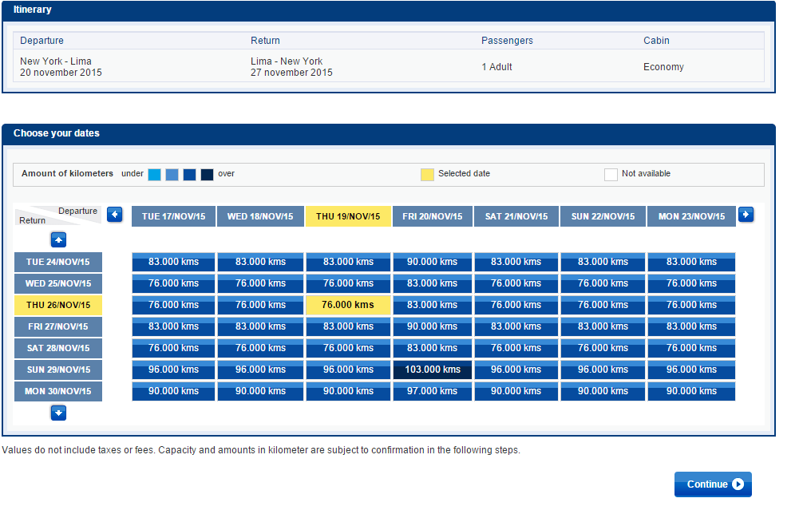Image resolution: width=807 pixels, height=506 pixels.
Task: Click the 'Economy' cabin value
Action: click(663, 67)
